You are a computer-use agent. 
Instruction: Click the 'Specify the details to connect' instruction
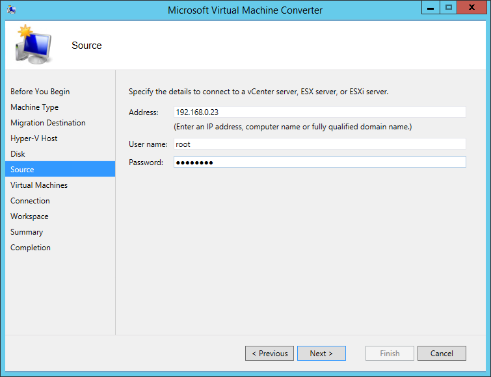click(259, 92)
